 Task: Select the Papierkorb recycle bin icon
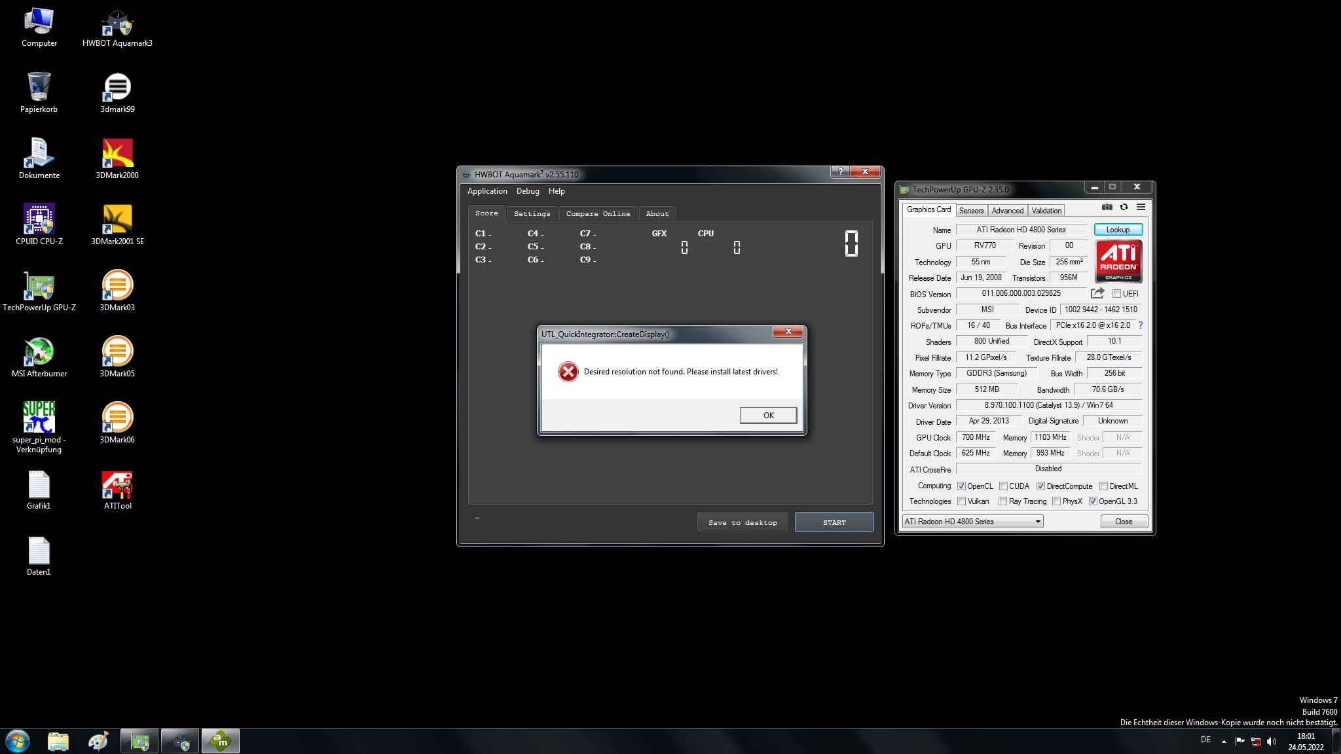point(39,93)
